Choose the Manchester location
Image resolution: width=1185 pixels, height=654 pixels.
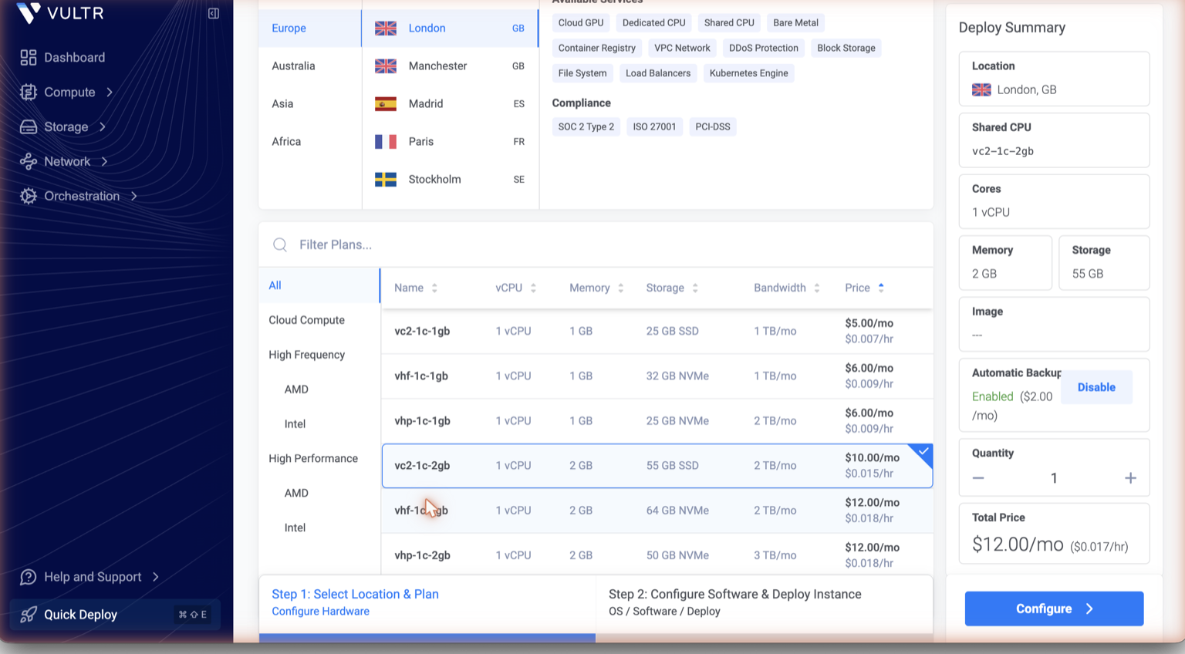tap(451, 66)
